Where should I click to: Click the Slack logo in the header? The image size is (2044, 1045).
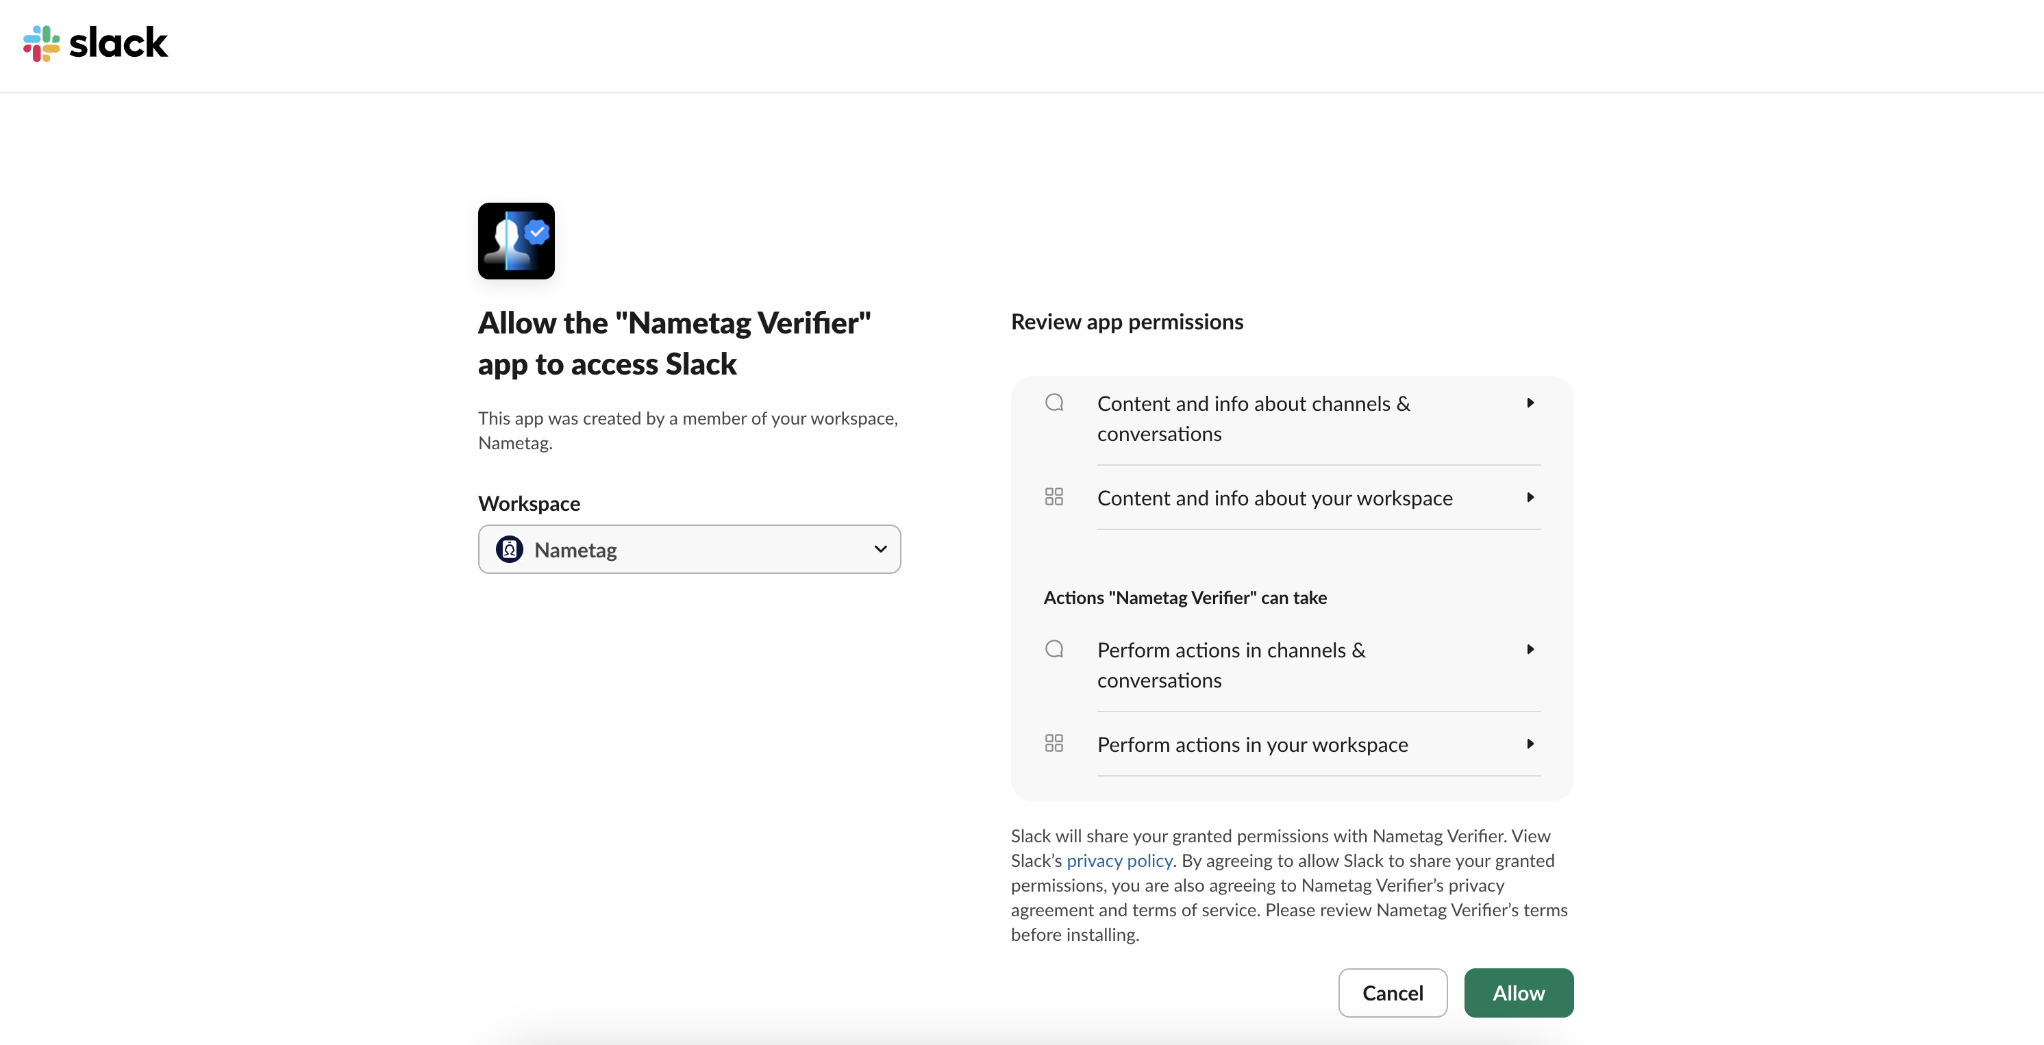95,43
